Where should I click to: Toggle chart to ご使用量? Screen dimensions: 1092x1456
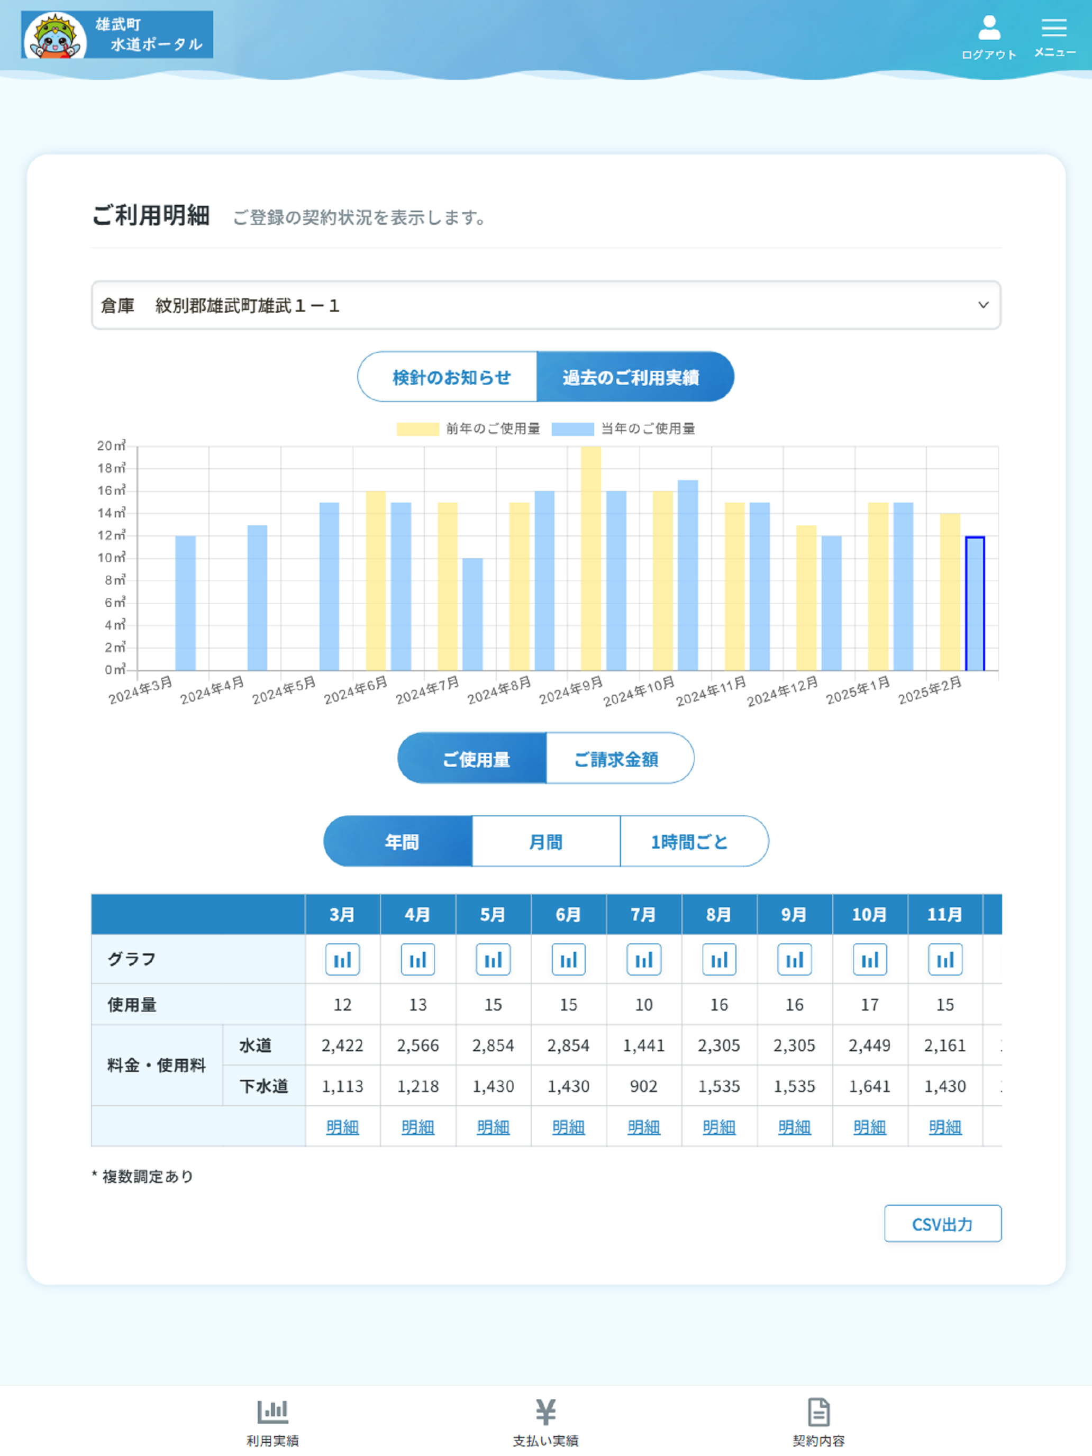point(472,758)
